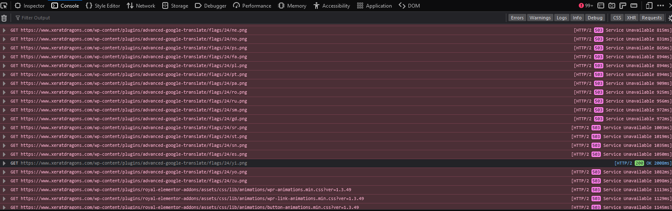Viewport: 672px width, 211px height.
Task: Expand the yi.png 200 OK request
Action: click(x=4, y=163)
